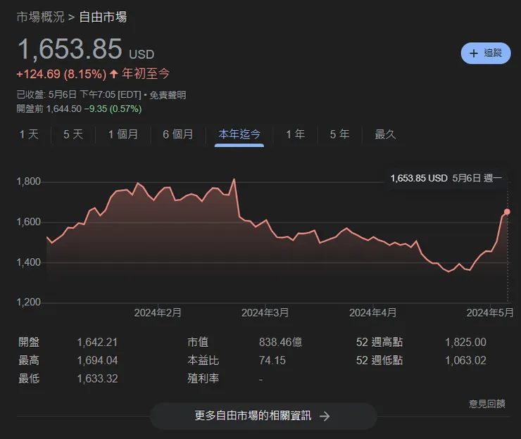Viewport: 521px width, 439px height.
Task: Click the 殖利率 label
Action: pyautogui.click(x=203, y=378)
